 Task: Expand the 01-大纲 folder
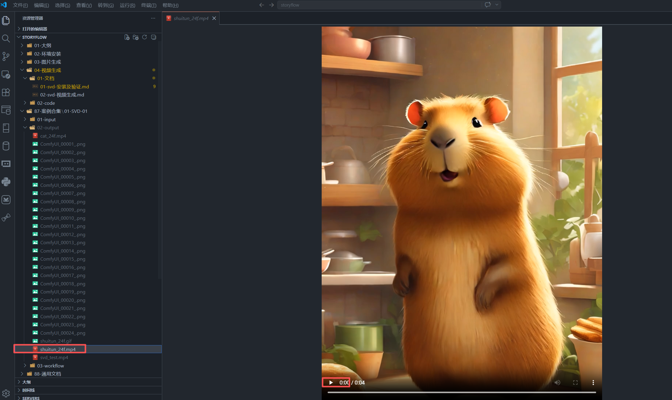(x=42, y=45)
